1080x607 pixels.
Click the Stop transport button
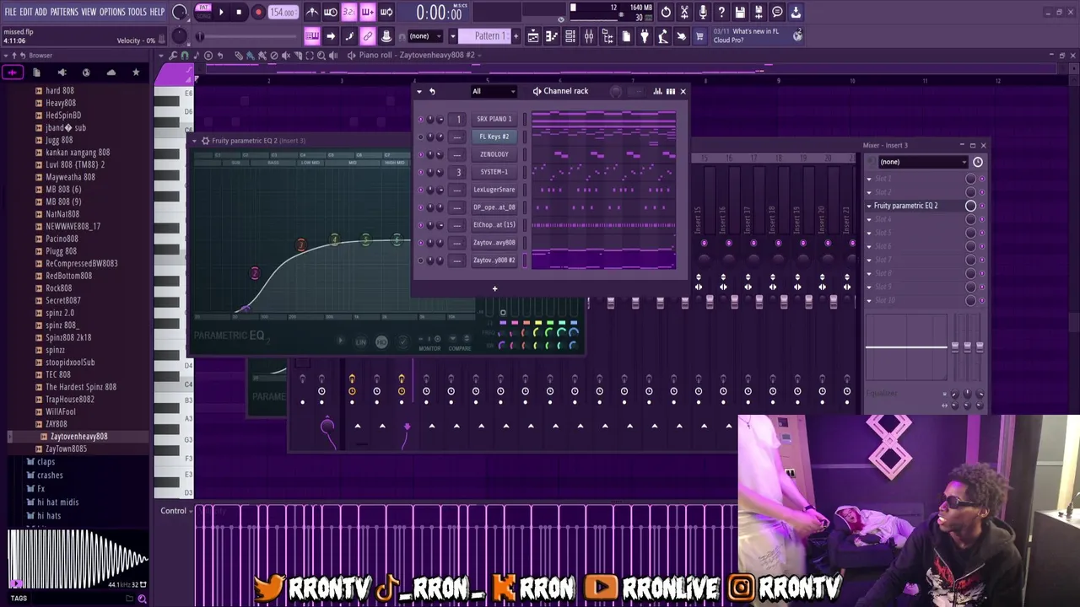click(239, 12)
